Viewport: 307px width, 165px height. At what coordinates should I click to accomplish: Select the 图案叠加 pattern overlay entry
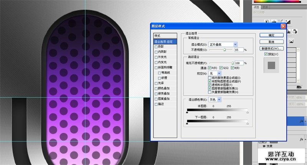(x=164, y=99)
